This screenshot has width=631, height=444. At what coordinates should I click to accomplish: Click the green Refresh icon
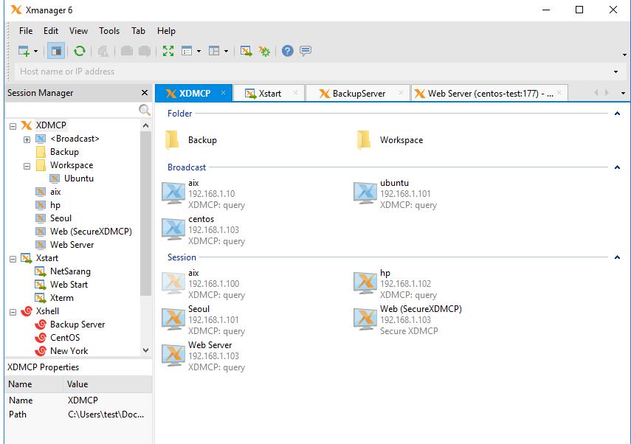point(79,51)
